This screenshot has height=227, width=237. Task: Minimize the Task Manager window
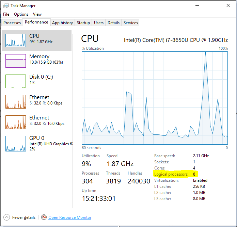tap(197, 5)
